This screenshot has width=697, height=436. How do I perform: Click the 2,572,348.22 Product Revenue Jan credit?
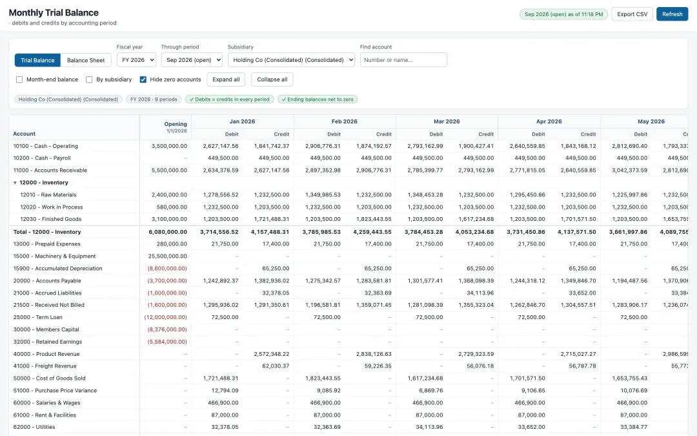pos(272,354)
